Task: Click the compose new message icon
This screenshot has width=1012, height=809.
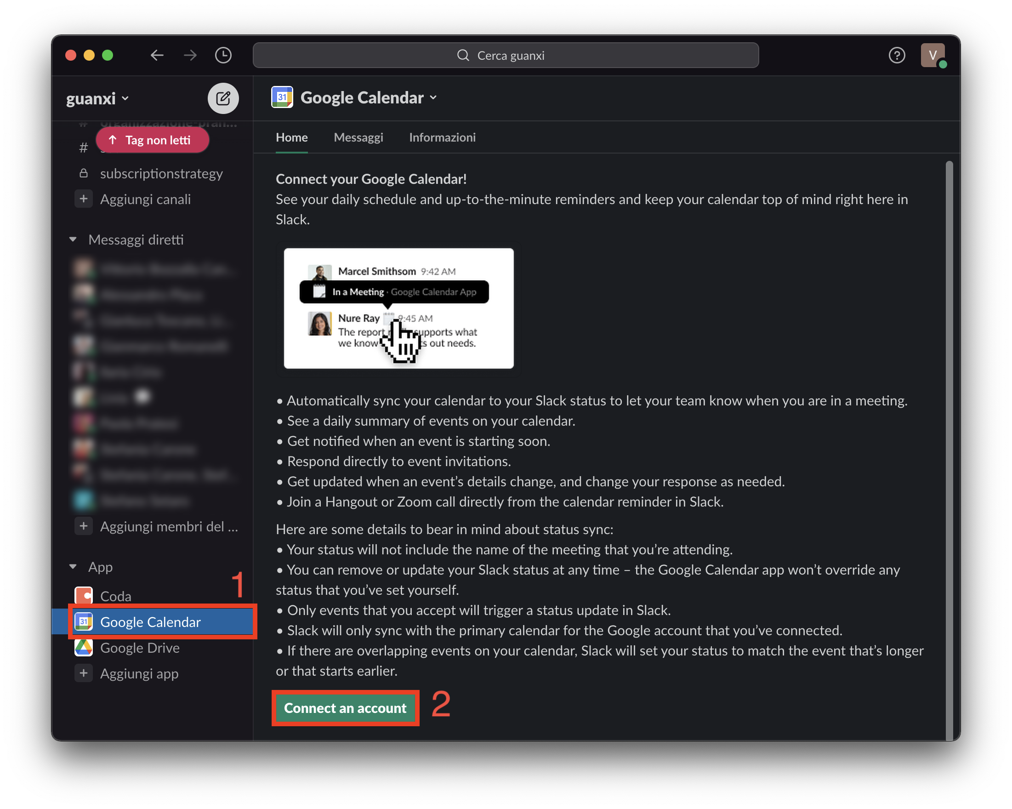Action: (223, 98)
